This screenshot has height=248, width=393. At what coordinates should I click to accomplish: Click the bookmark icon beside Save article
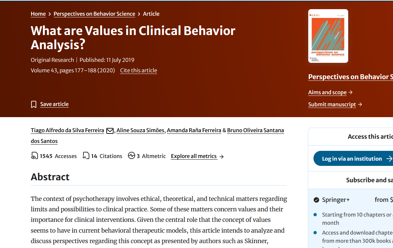(34, 104)
